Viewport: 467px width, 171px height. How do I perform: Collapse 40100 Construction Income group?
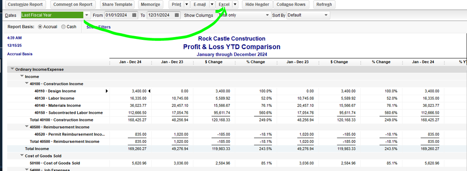(x=27, y=83)
